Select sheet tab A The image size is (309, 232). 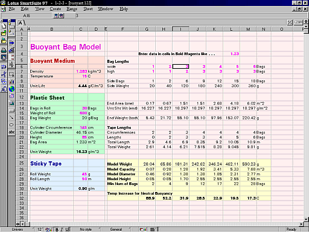pos(21,23)
